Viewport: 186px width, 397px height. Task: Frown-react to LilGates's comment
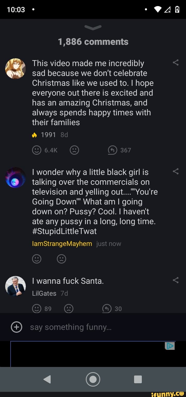point(69,308)
